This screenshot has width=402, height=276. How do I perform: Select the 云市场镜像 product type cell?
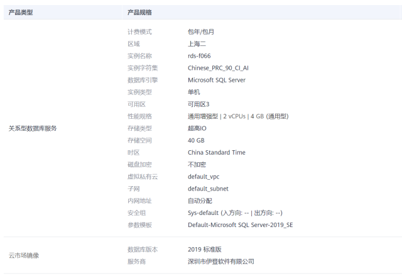pos(24,255)
